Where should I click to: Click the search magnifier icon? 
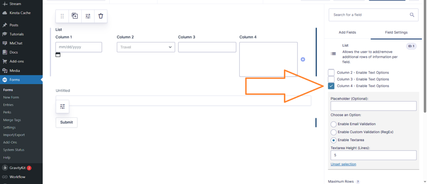412,15
